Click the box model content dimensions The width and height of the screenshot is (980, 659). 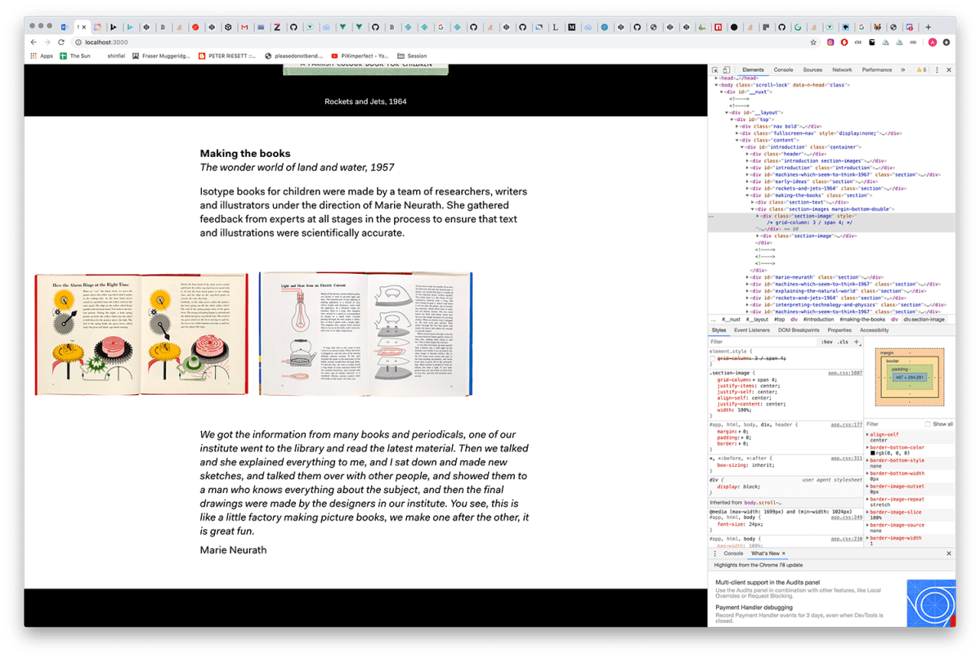pos(910,378)
